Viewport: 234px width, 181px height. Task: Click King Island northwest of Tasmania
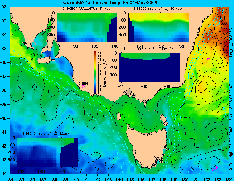click(119, 116)
